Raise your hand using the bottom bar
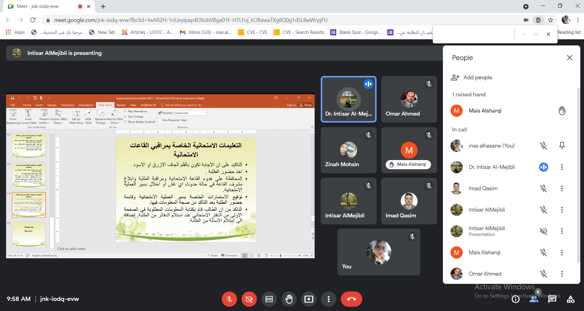584x311 pixels. (289, 299)
